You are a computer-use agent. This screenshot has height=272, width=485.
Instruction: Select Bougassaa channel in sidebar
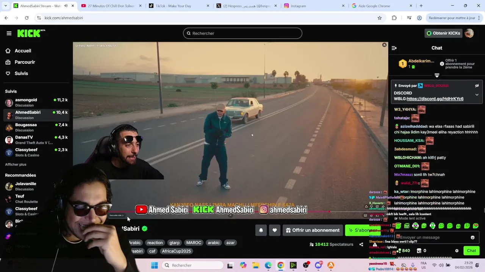[x=36, y=127]
